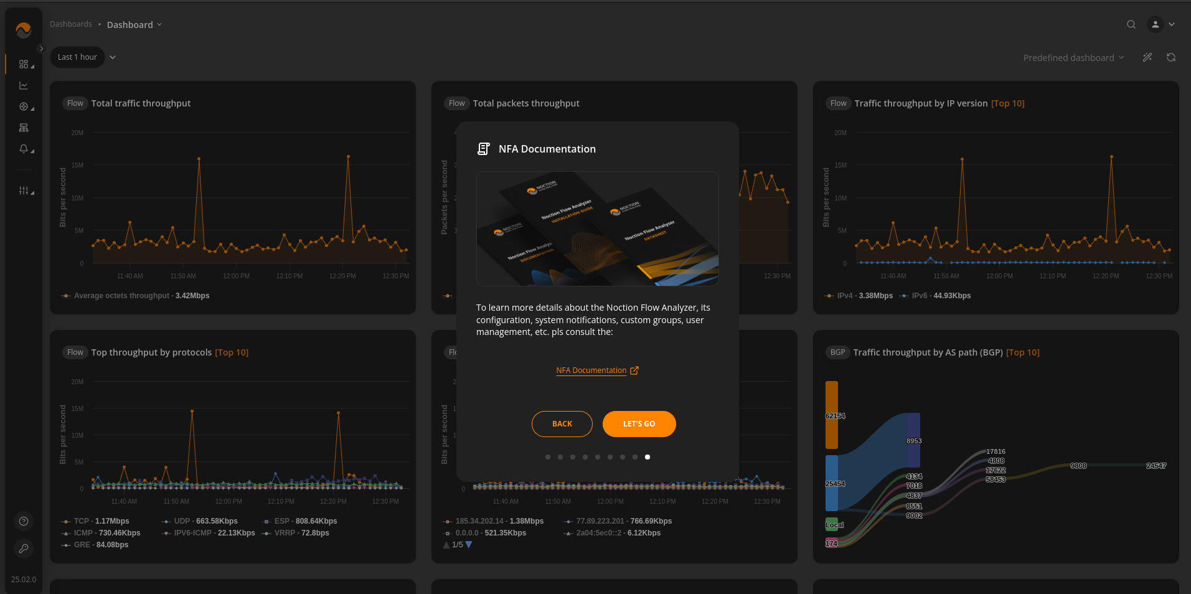
Task: Toggle Average octets throughput legend series
Action: pyautogui.click(x=136, y=296)
